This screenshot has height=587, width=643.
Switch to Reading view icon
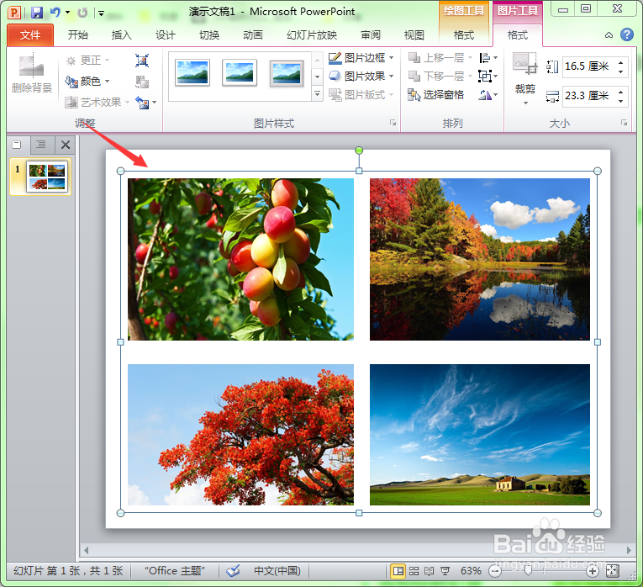pyautogui.click(x=429, y=571)
